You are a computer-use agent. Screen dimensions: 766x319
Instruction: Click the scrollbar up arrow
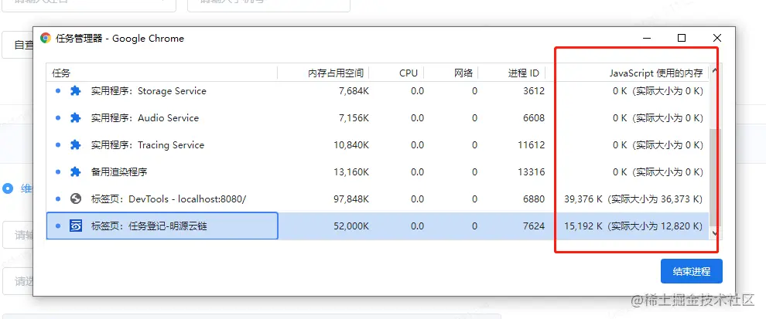pos(713,71)
